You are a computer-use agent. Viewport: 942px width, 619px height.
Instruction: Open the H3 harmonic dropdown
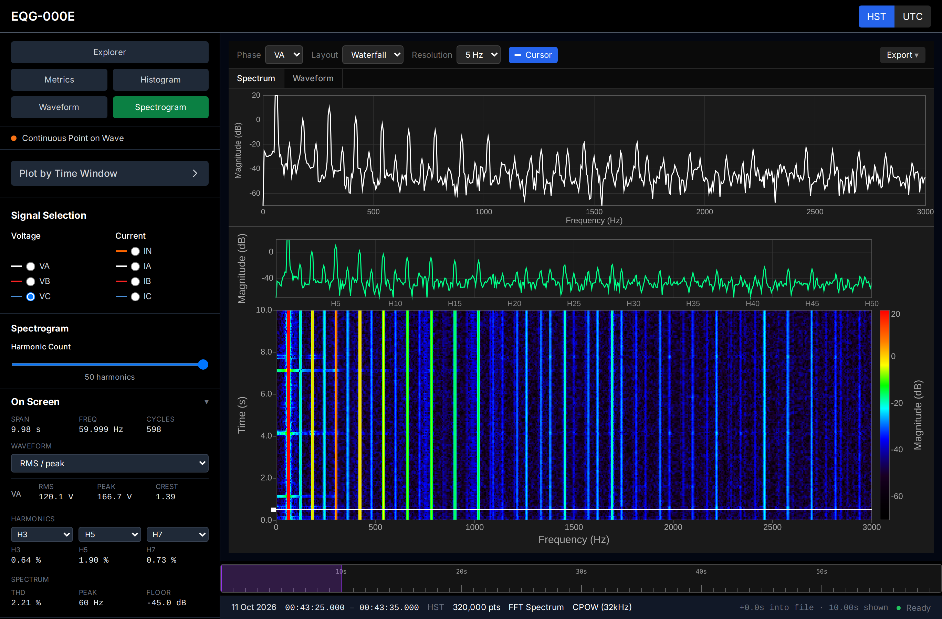pyautogui.click(x=42, y=534)
